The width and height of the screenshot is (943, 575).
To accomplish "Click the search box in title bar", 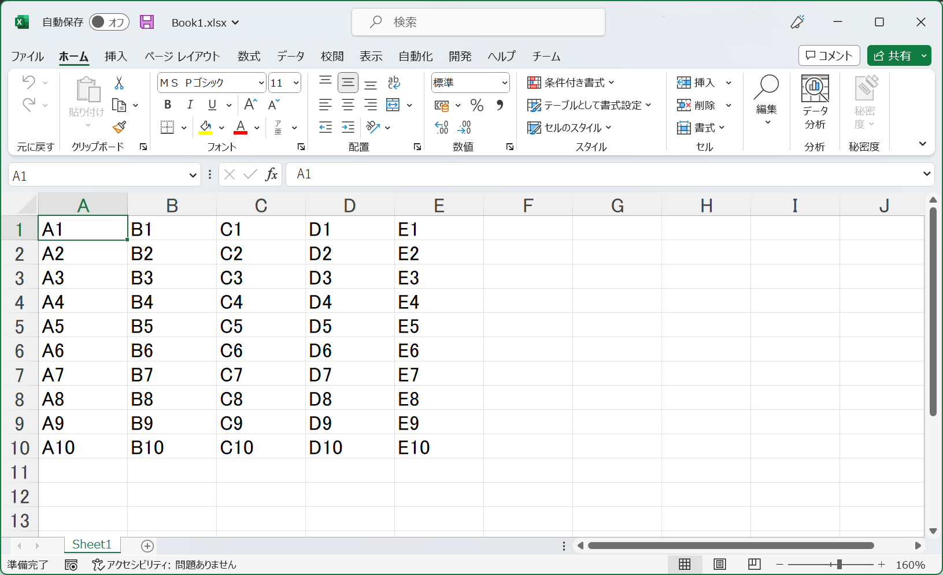I will [x=479, y=22].
